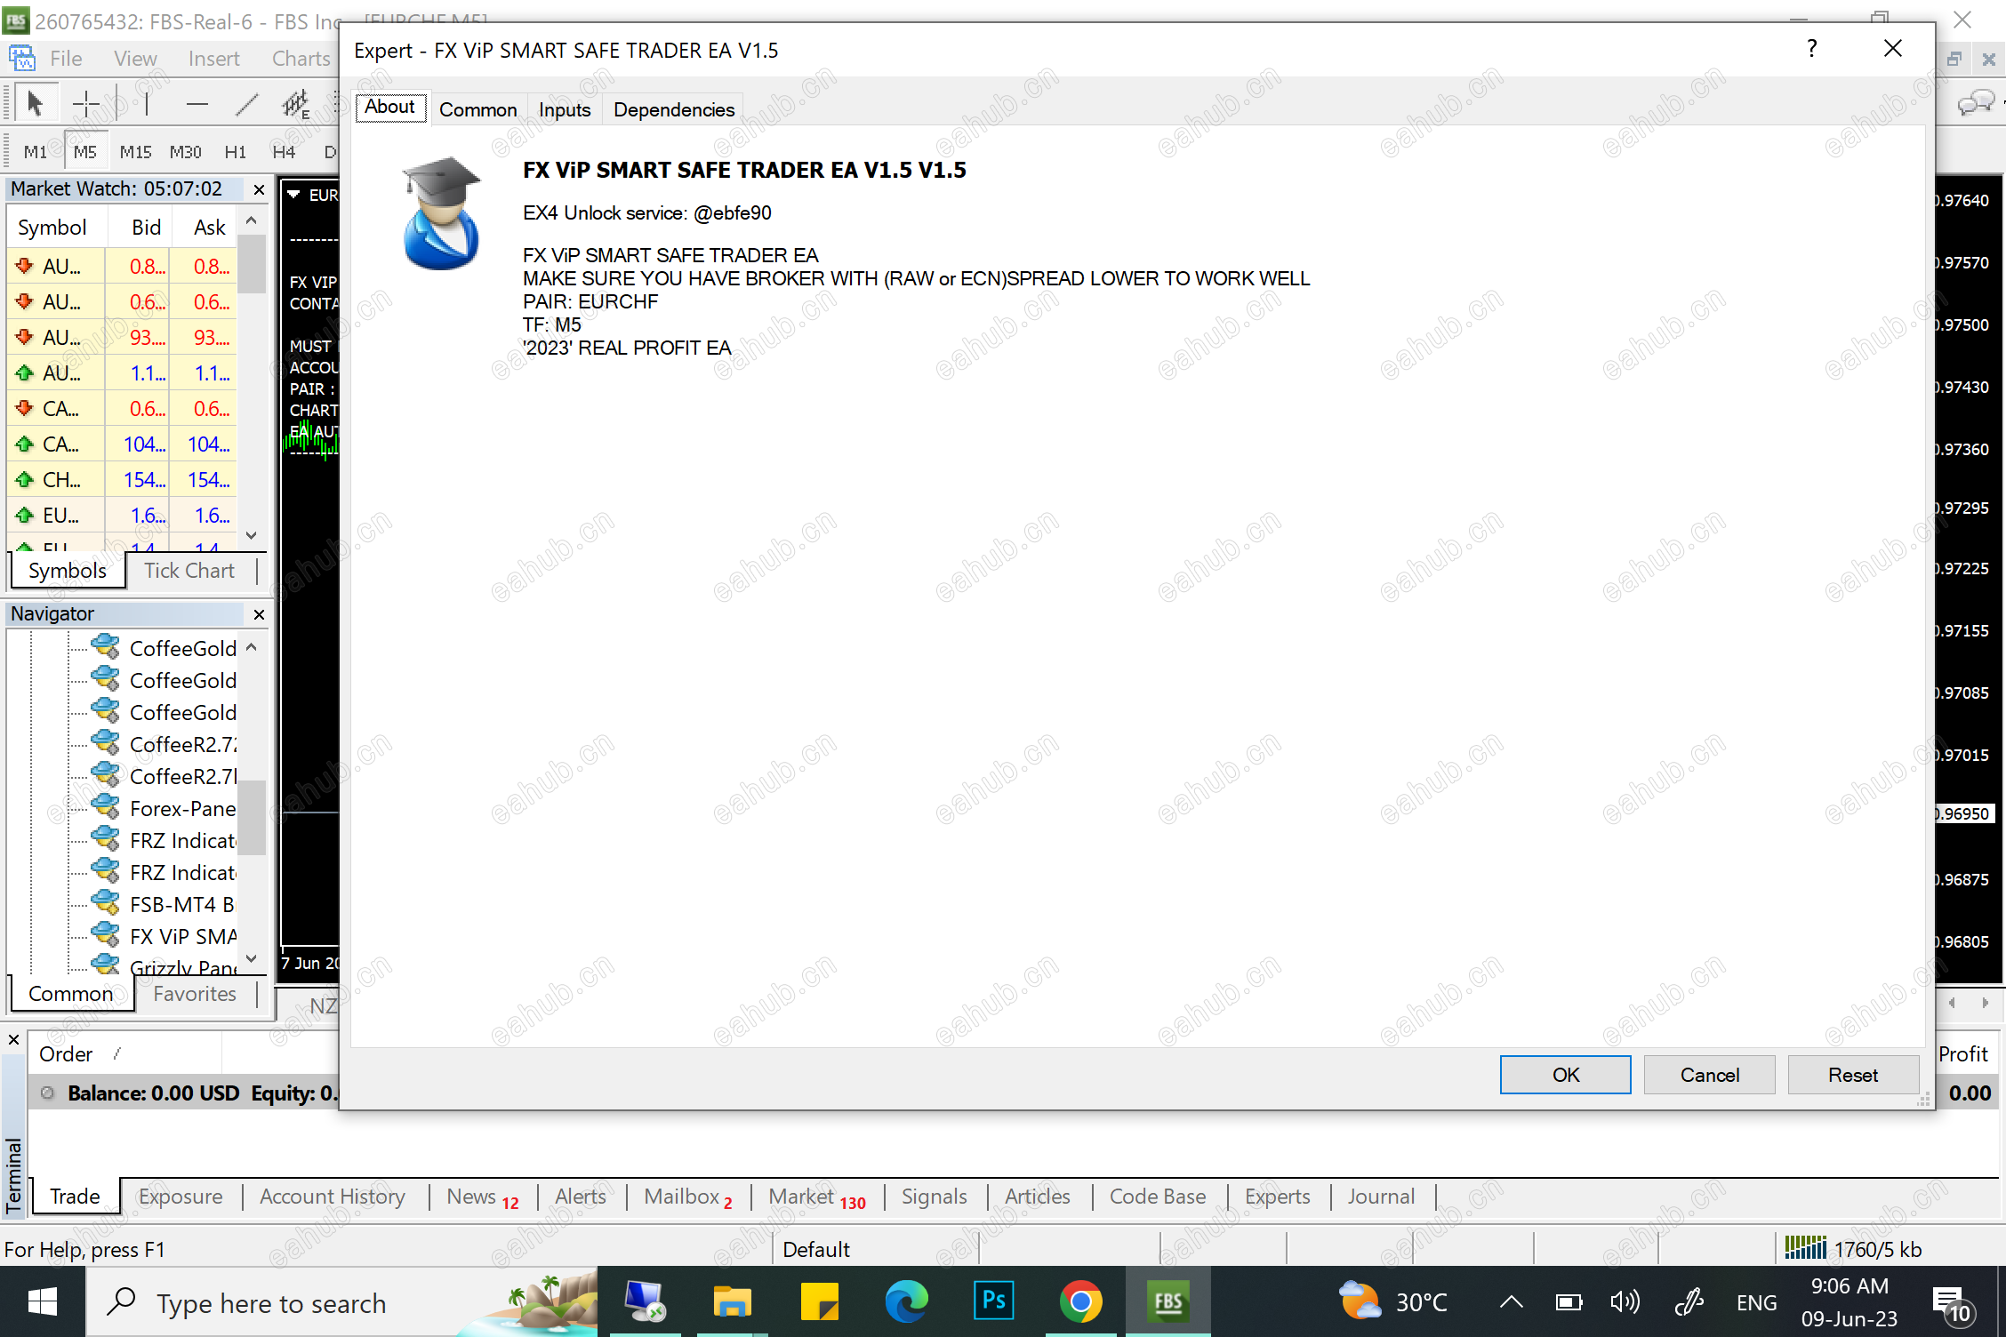
Task: Click the help question mark in Expert dialog
Action: pos(1811,49)
